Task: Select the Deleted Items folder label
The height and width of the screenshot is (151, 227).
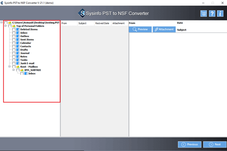Action: [29, 29]
